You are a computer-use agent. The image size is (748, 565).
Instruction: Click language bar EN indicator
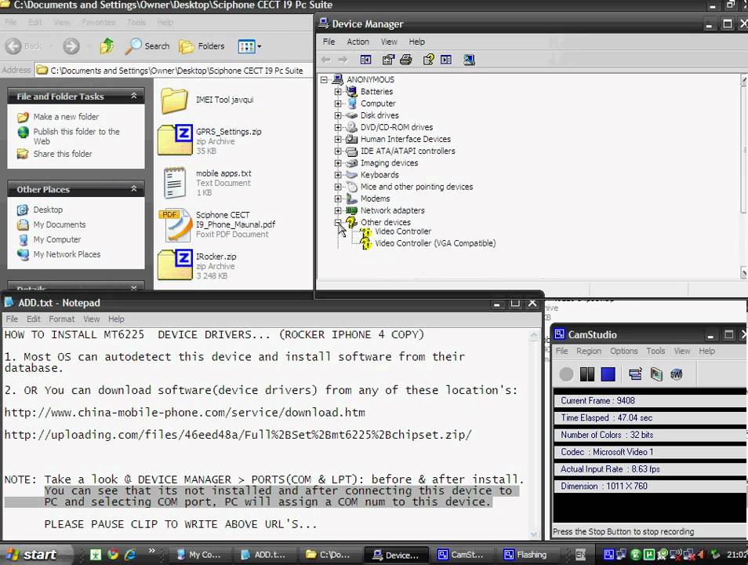pyautogui.click(x=580, y=555)
